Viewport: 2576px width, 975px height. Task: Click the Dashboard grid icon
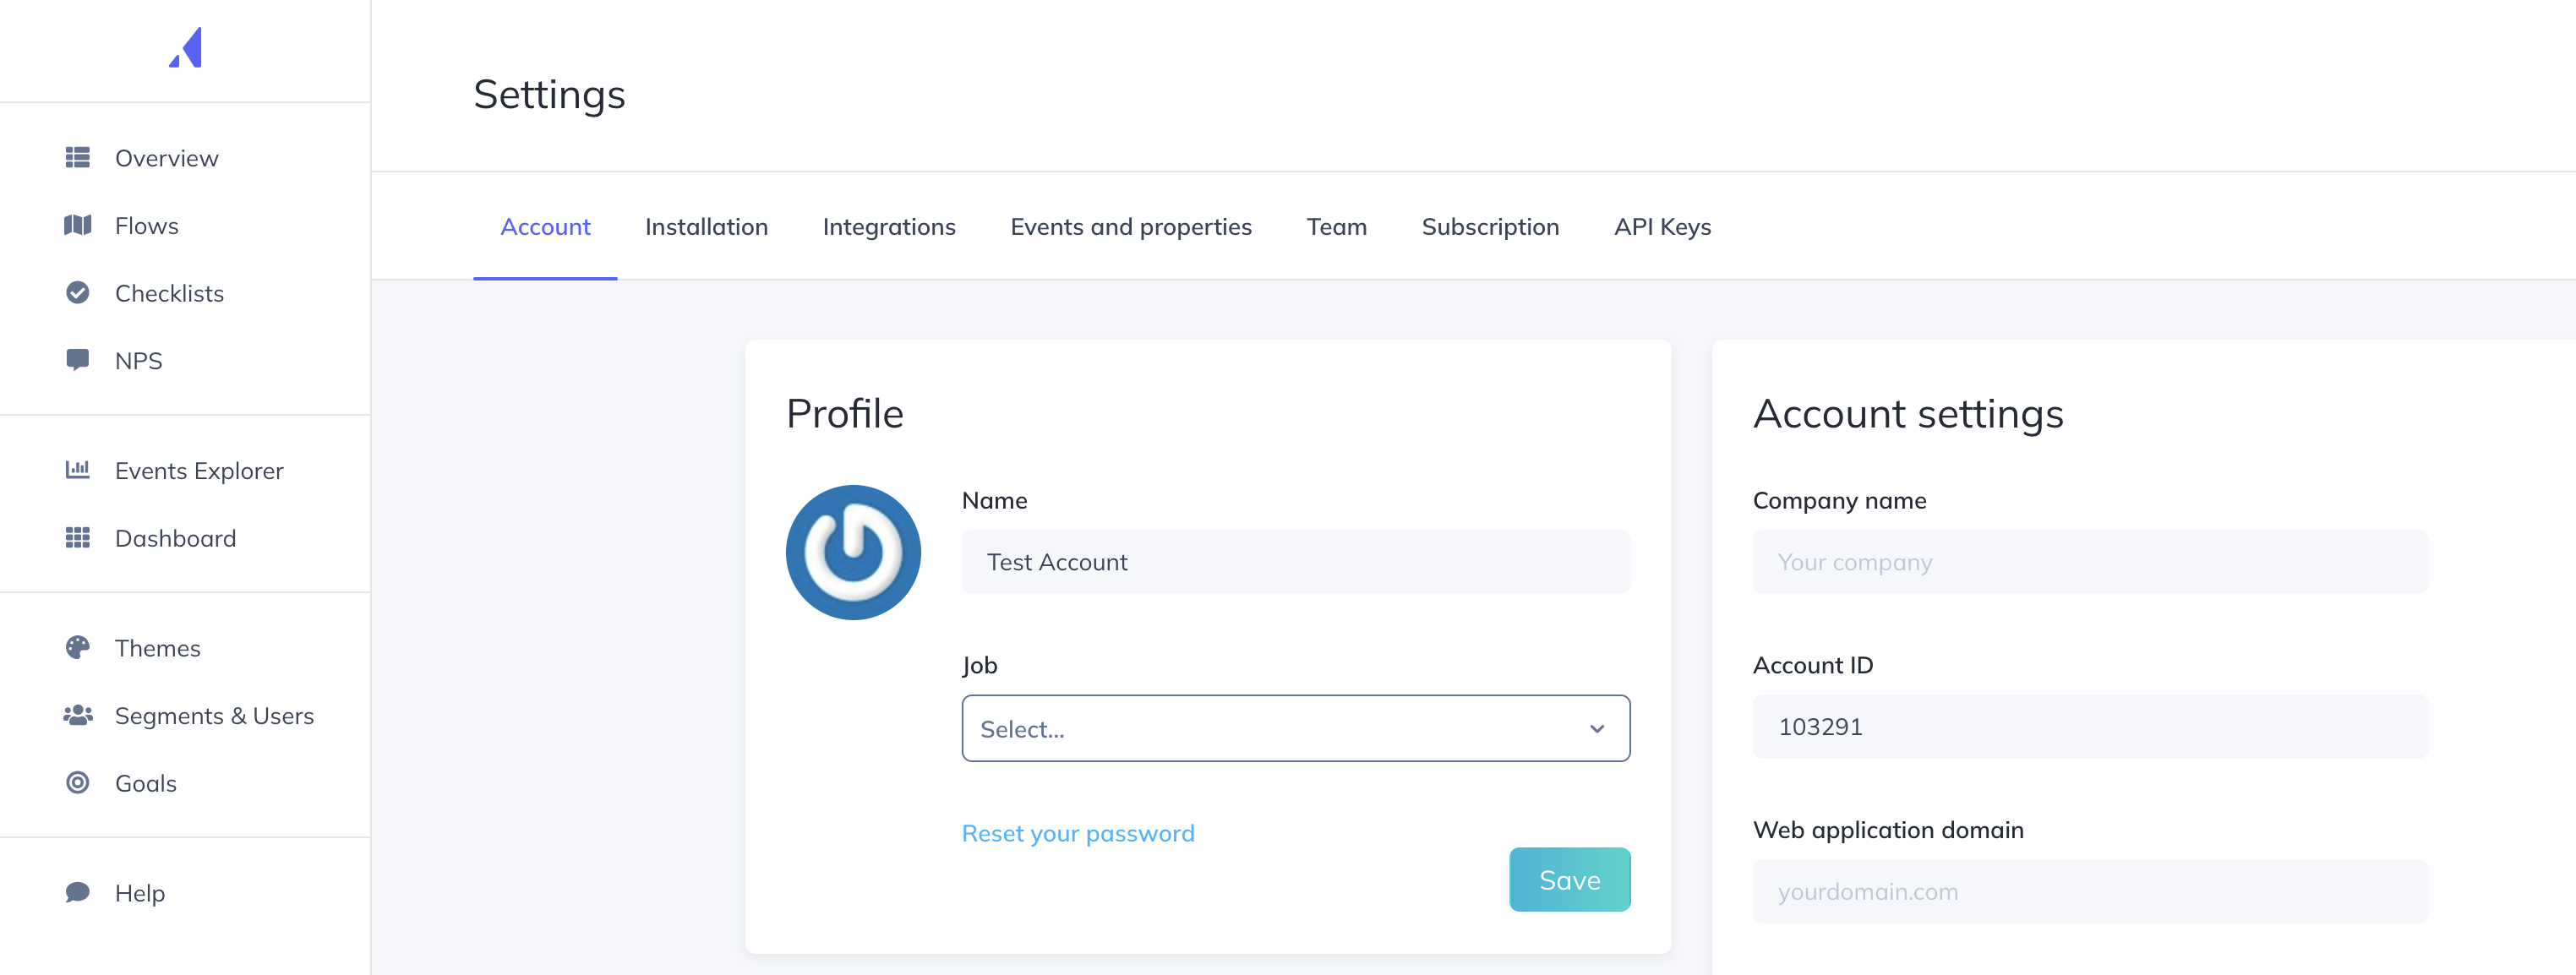(x=78, y=538)
